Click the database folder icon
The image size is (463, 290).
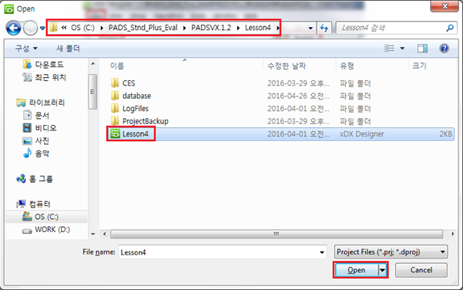(115, 96)
